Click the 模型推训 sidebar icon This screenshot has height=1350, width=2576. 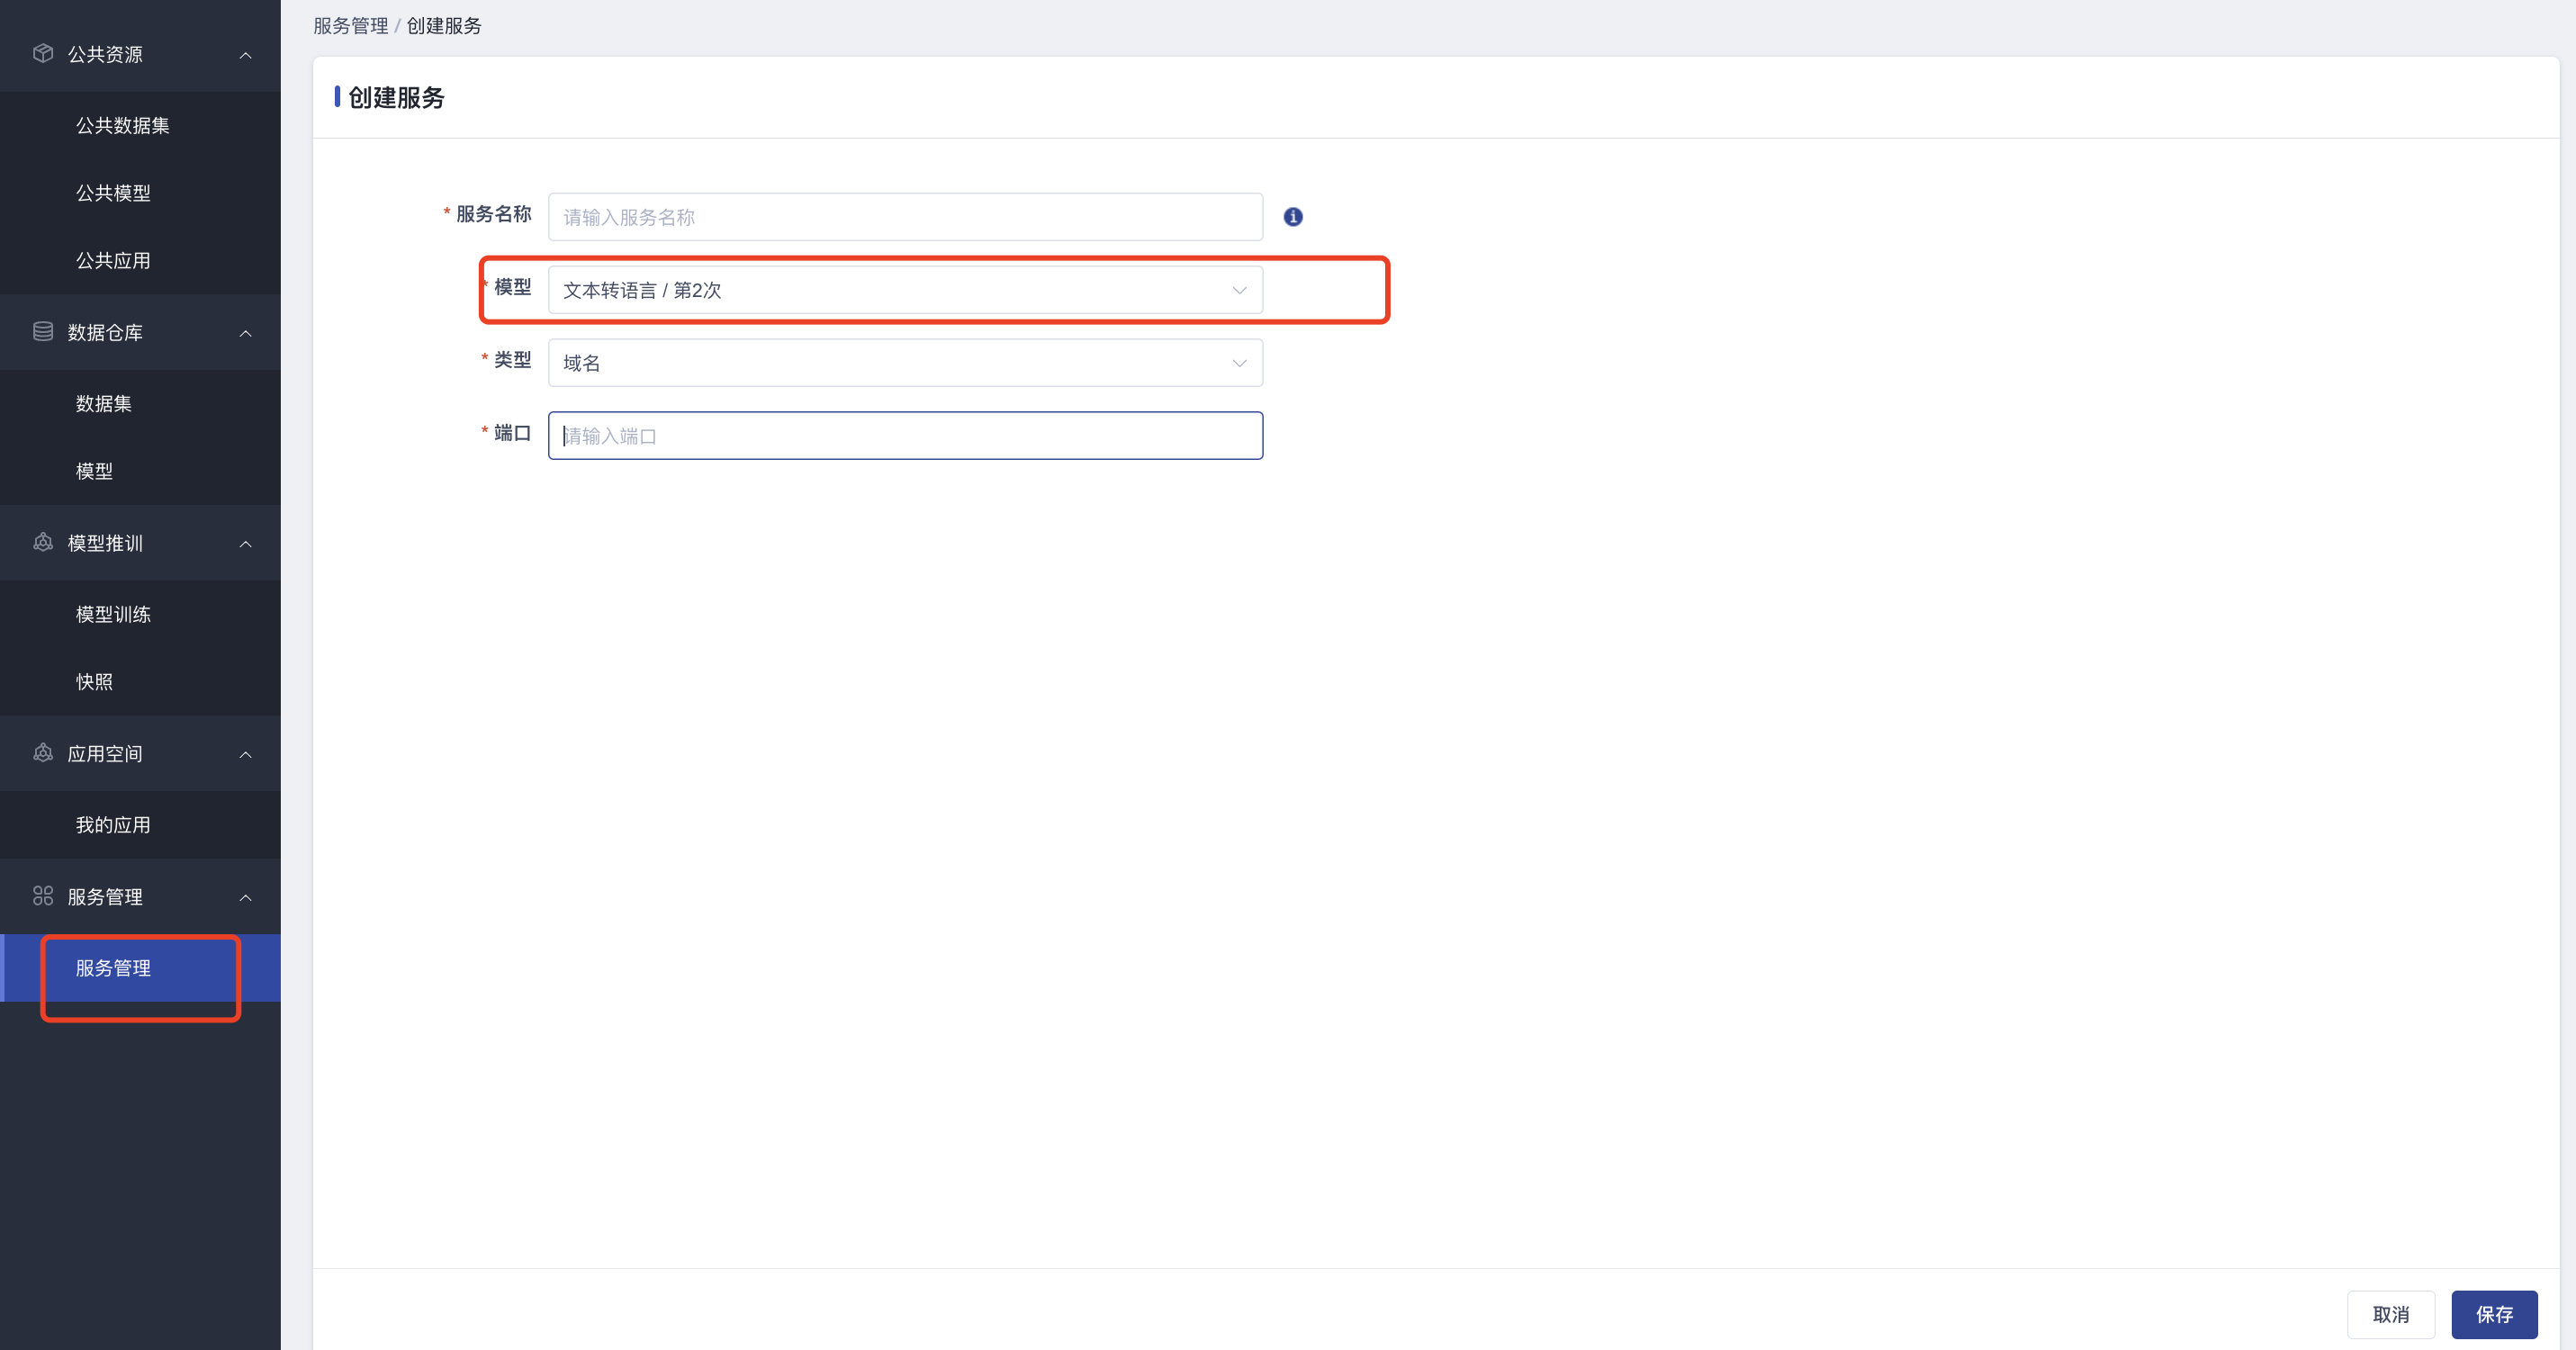43,543
